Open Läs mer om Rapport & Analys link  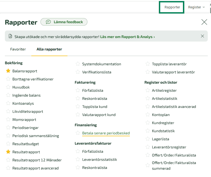coord(127,37)
